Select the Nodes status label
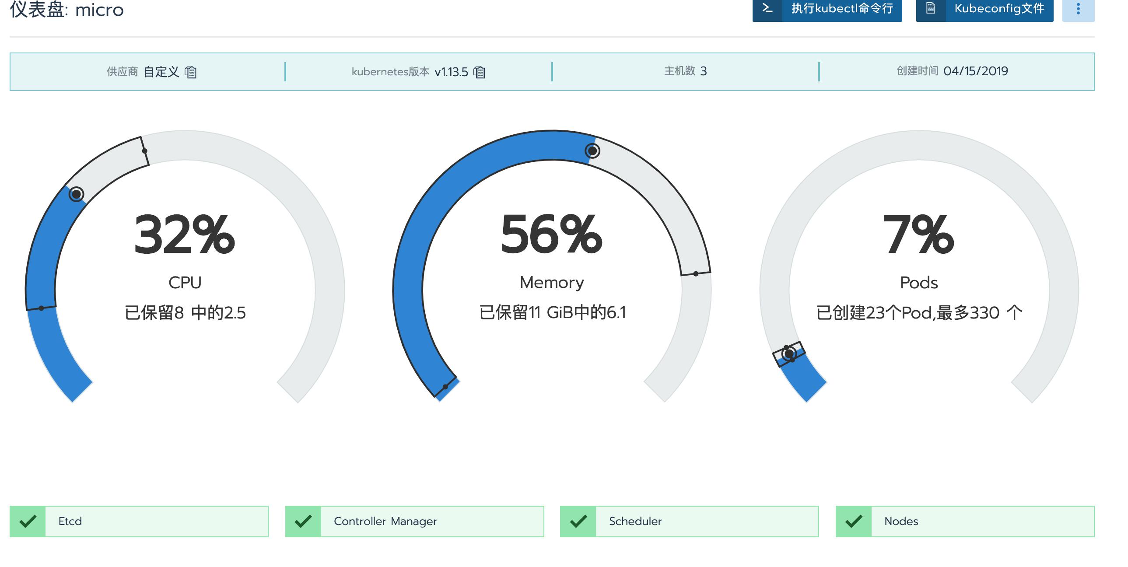 [901, 521]
